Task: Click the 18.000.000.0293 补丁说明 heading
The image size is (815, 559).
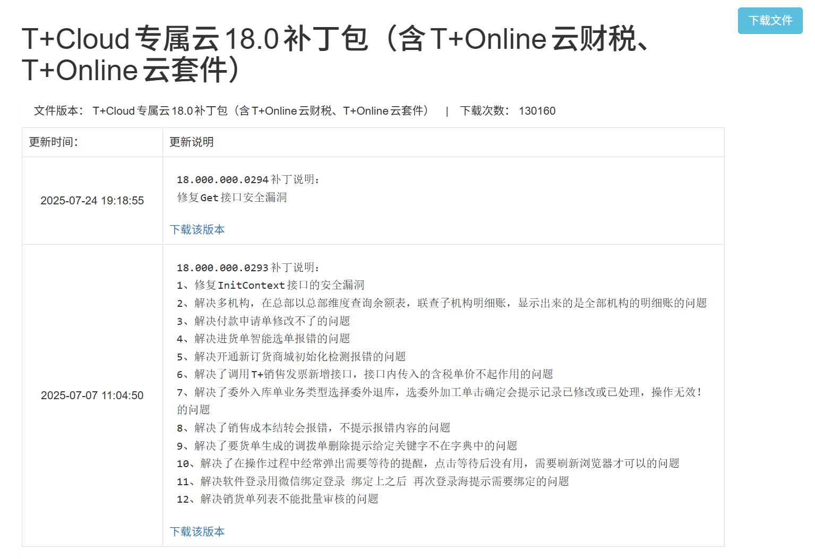Action: (248, 268)
